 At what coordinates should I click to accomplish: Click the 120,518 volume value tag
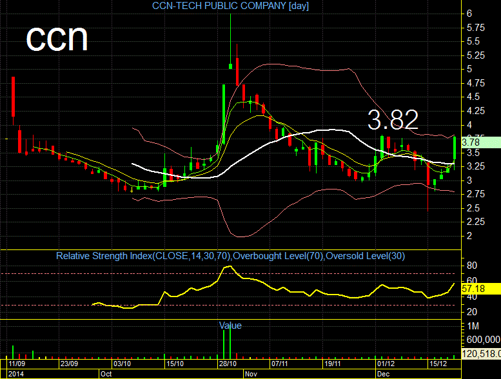pyautogui.click(x=481, y=353)
